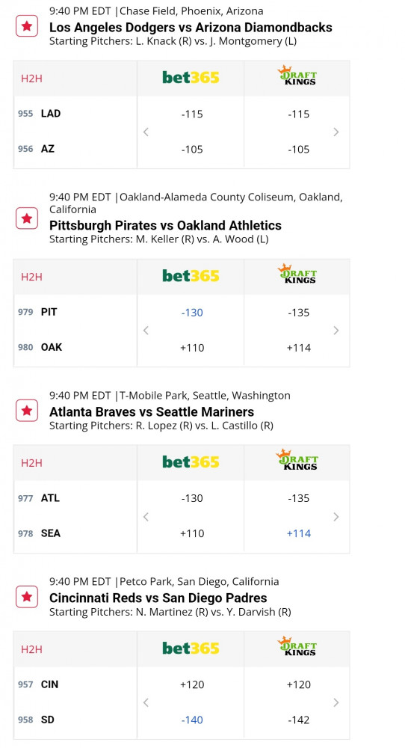405x748 pixels.
Task: Click bet365 logo in Braves game table
Action: (x=191, y=462)
